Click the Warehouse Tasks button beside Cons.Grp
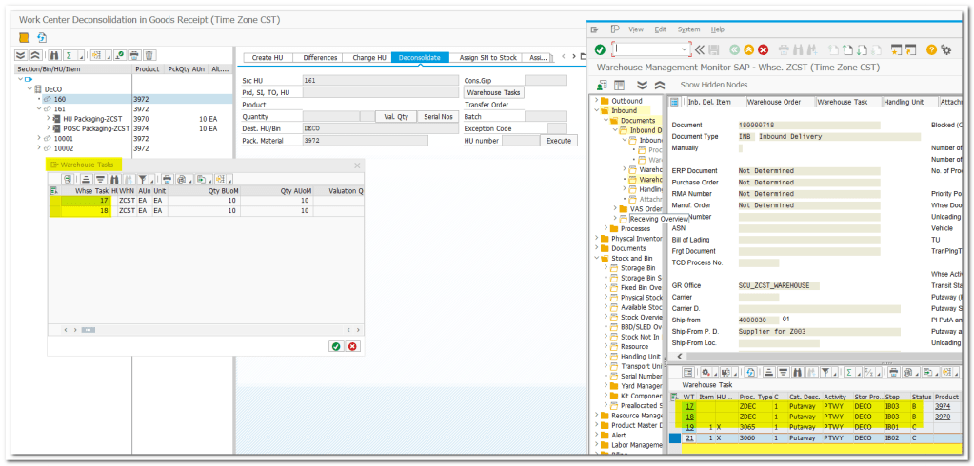 493,92
